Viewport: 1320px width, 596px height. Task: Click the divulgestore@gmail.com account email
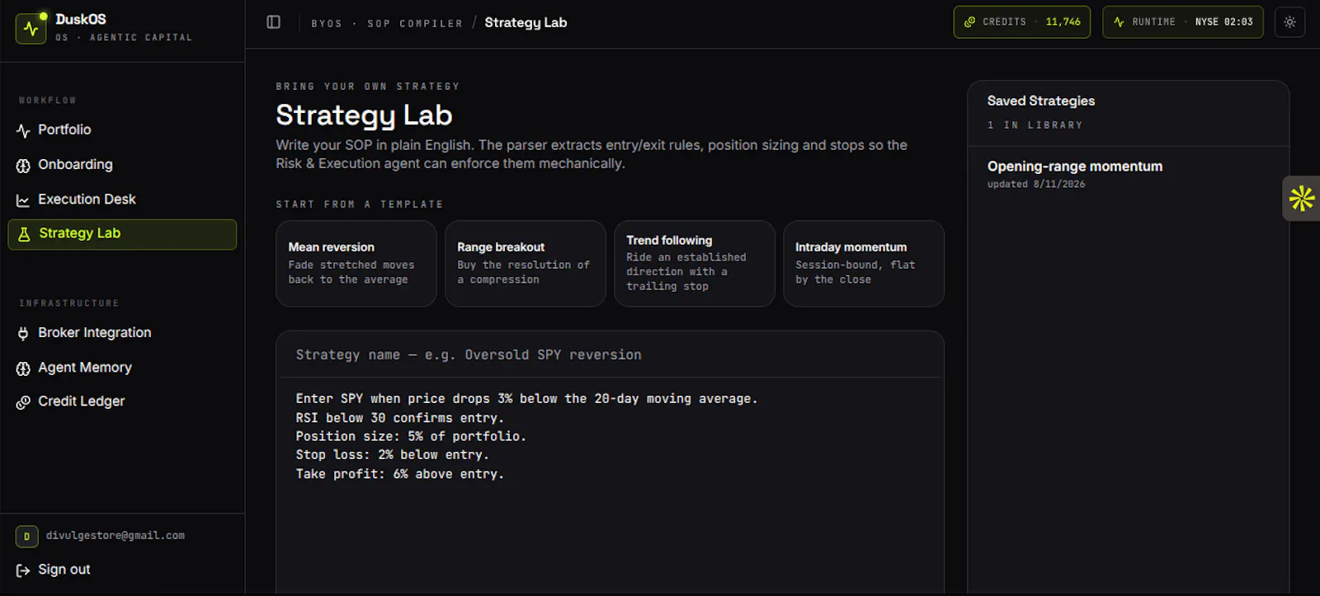(115, 536)
